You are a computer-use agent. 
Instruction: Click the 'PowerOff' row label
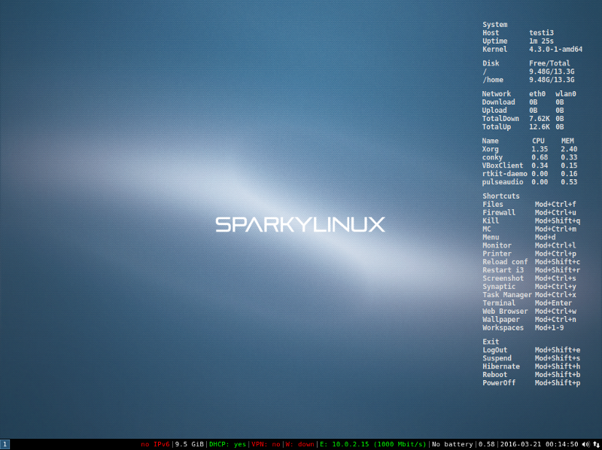pyautogui.click(x=499, y=383)
